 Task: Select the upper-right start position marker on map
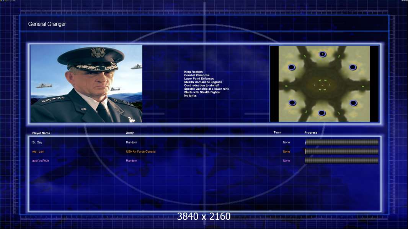coord(353,67)
